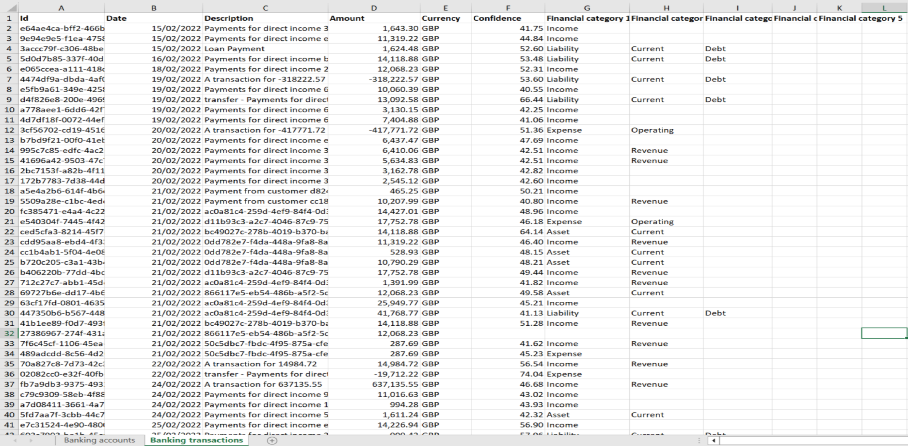The image size is (908, 446).
Task: Select amount cell 25,949.77
Action: coord(374,303)
